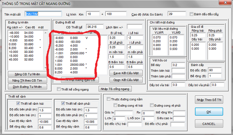Enable Thiết kế cống ngang checkbox
The image size is (233, 135).
pyautogui.click(x=59, y=89)
